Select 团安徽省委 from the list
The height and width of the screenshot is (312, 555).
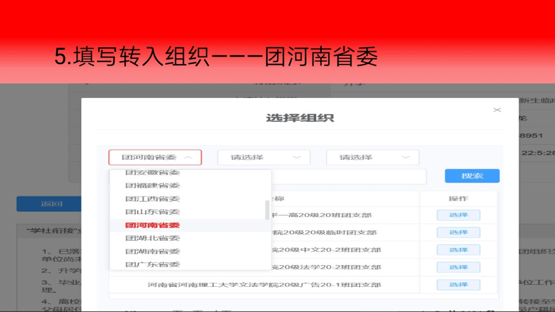click(x=153, y=173)
